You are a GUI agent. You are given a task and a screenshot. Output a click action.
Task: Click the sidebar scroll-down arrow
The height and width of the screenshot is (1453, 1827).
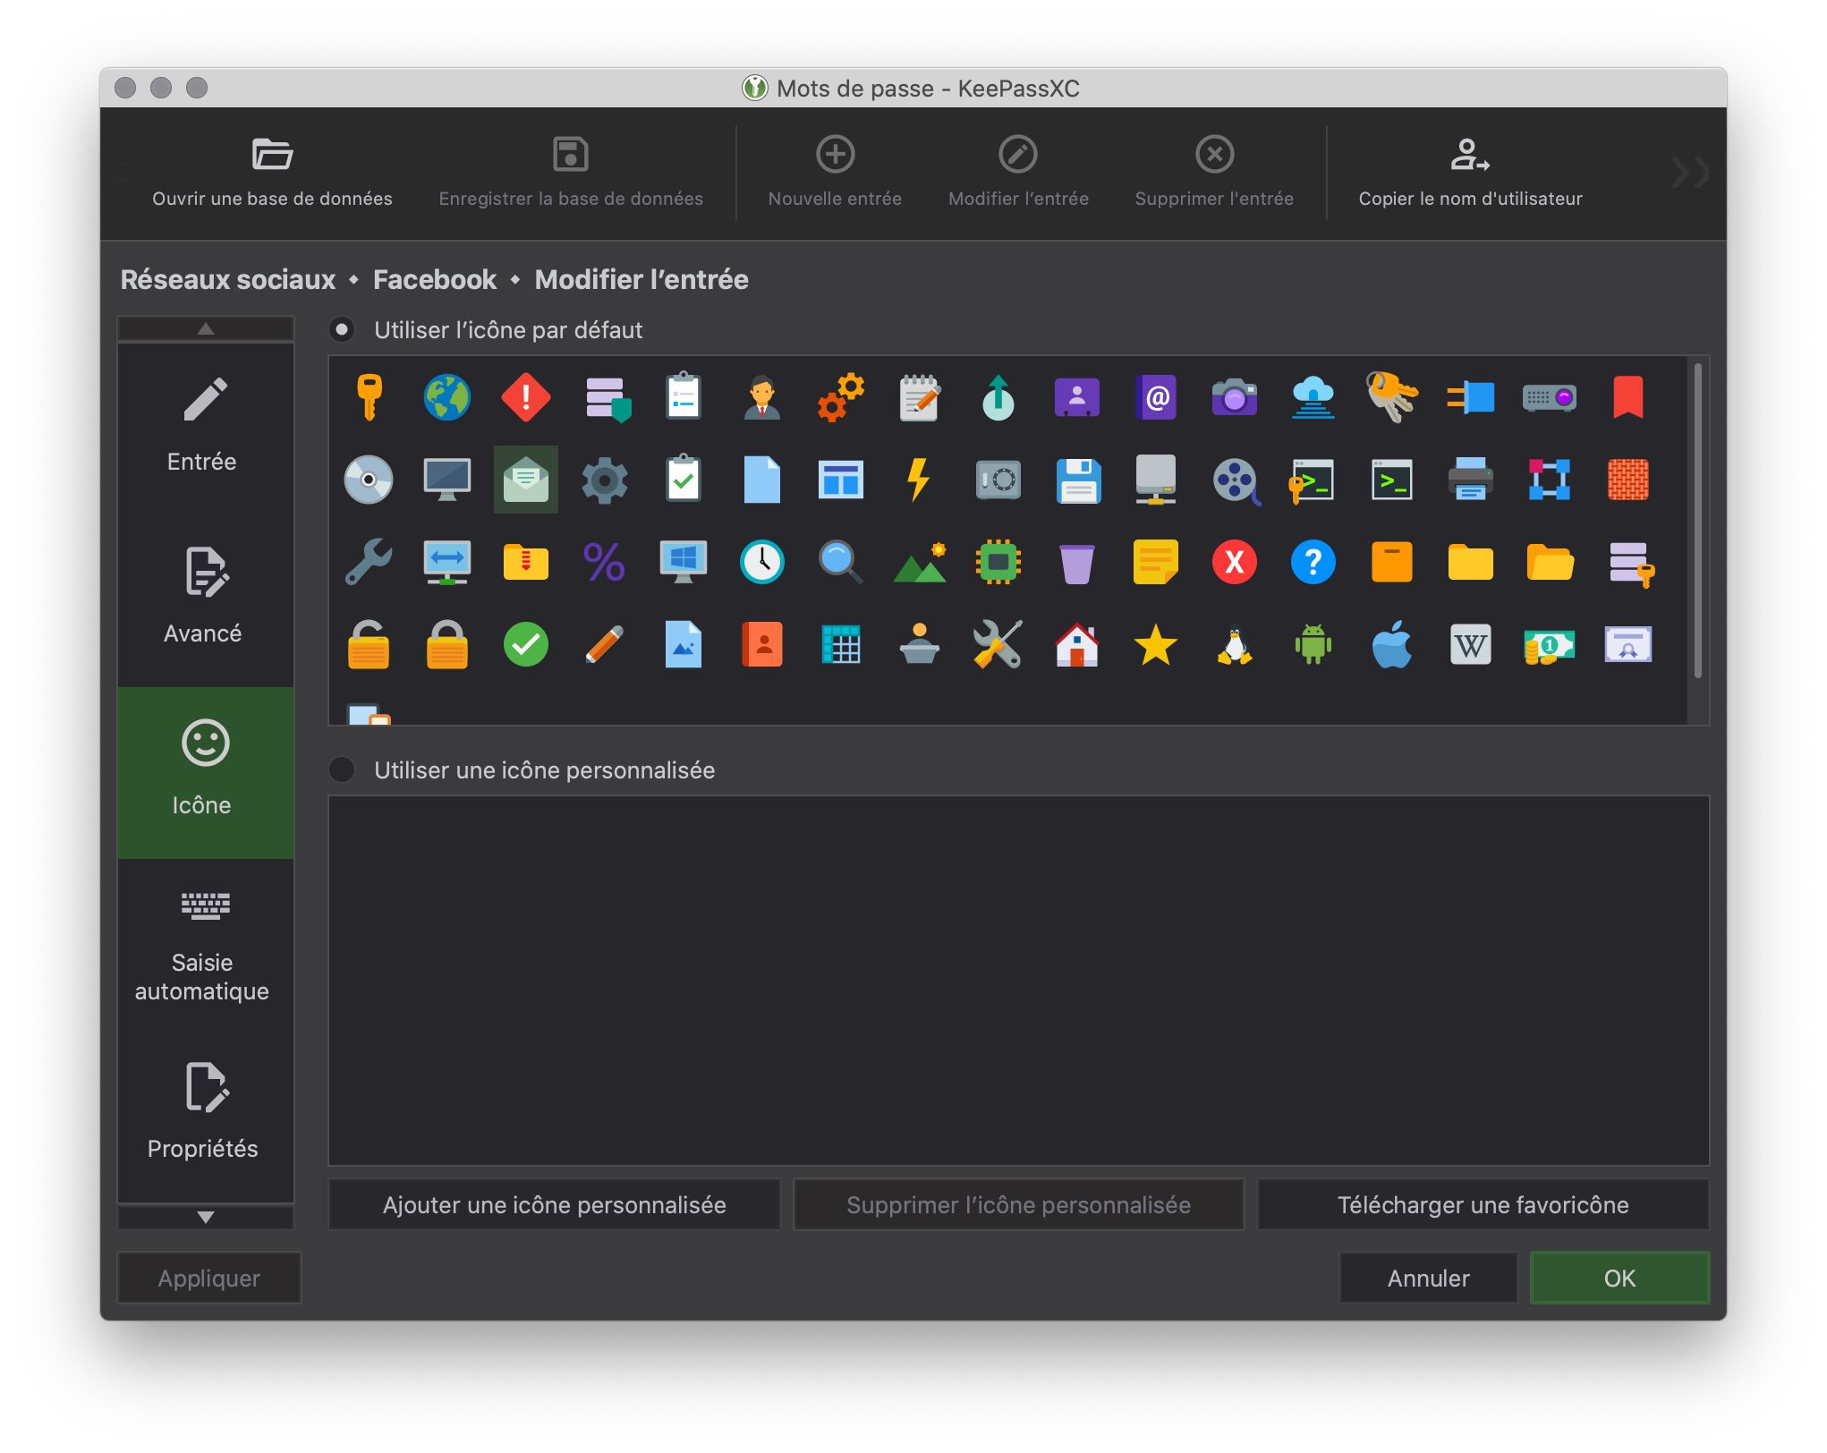pyautogui.click(x=206, y=1217)
